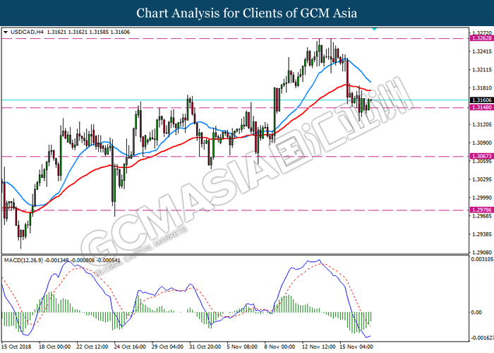Viewport: 494px width, 353px height.
Task: Click the teal chart shift marker triangle
Action: point(374,29)
